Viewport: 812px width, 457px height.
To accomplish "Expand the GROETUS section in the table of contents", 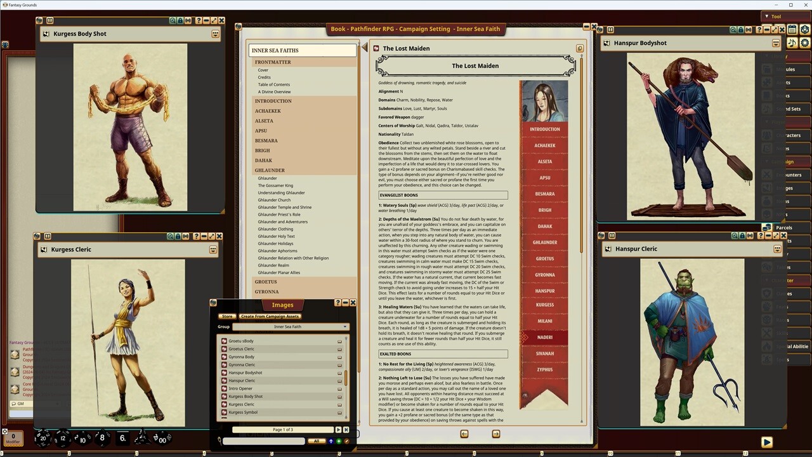I will pyautogui.click(x=266, y=282).
